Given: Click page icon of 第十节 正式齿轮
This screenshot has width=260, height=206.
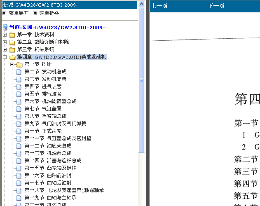Looking at the screenshot, I should coord(19,131).
